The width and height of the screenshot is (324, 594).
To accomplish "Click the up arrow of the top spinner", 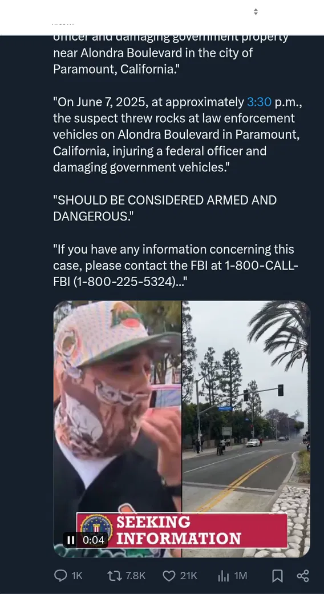I will tap(256, 10).
